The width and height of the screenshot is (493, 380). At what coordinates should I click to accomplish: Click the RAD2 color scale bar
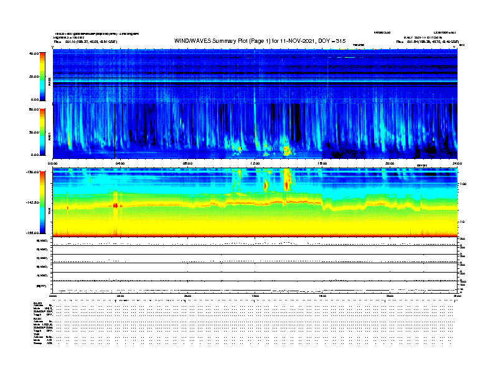tap(42, 76)
